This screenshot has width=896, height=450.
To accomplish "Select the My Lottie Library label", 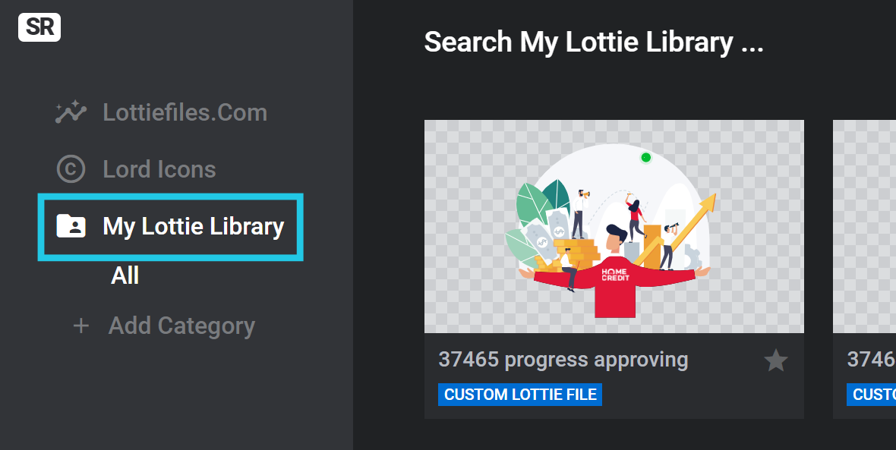I will 193,227.
